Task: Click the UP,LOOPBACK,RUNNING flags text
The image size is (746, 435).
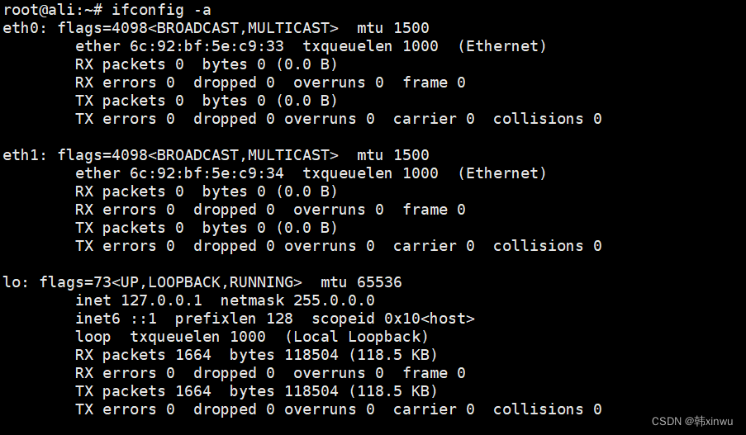Action: click(211, 282)
